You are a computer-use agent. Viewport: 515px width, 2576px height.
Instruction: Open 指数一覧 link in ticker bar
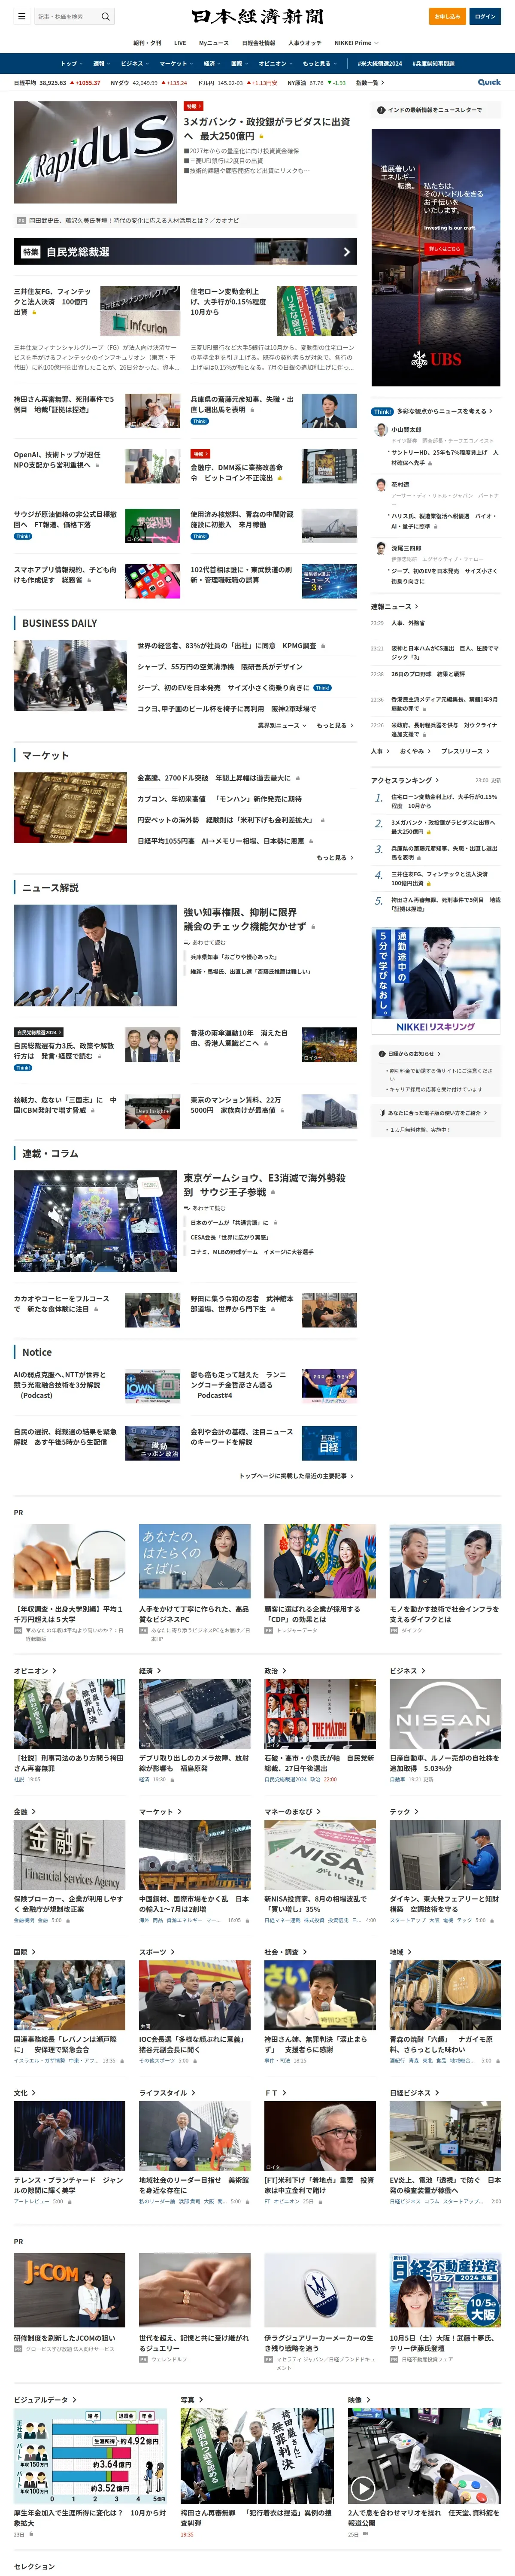(369, 83)
